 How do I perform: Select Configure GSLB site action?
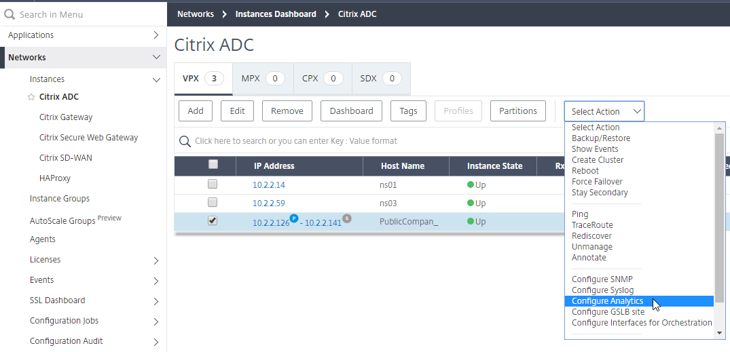(x=608, y=312)
